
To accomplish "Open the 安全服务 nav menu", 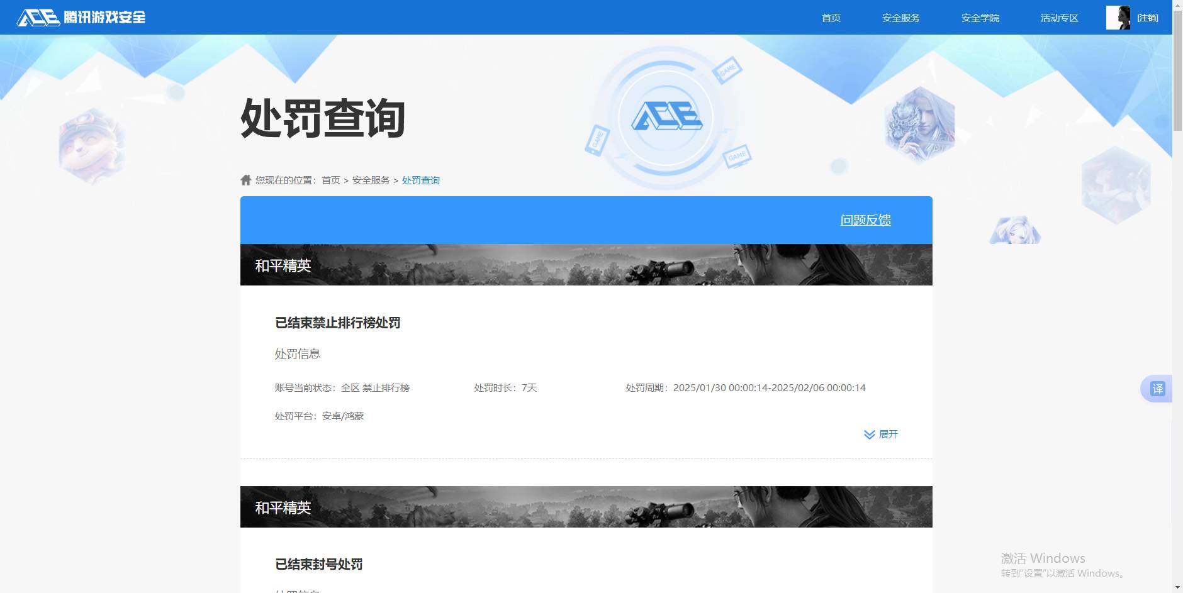I will [x=900, y=18].
